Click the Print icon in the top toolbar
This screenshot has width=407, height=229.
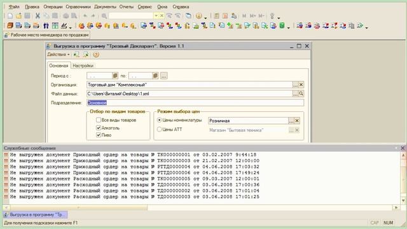pos(66,16)
